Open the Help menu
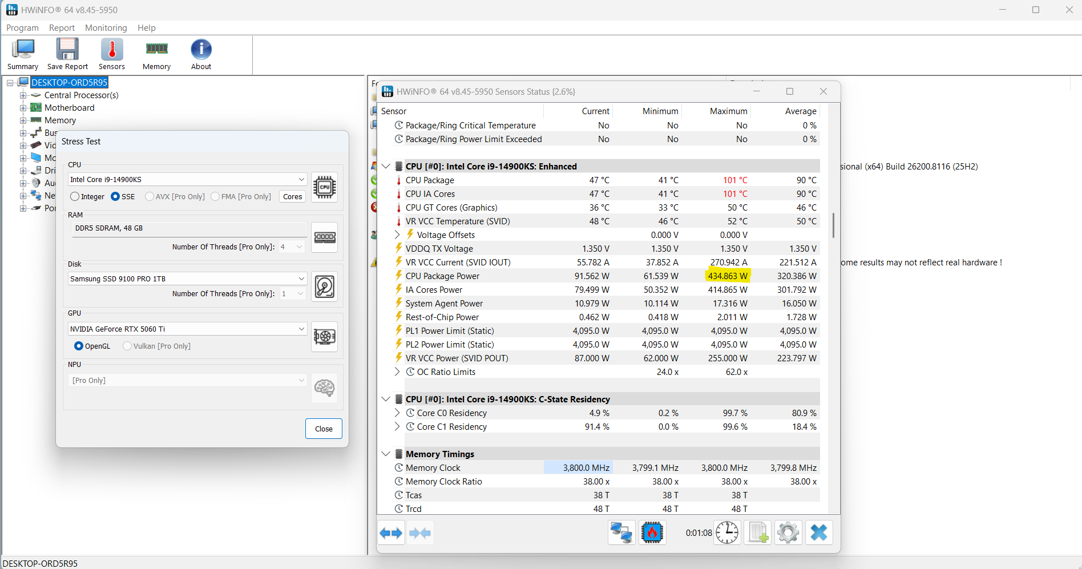 (x=146, y=28)
